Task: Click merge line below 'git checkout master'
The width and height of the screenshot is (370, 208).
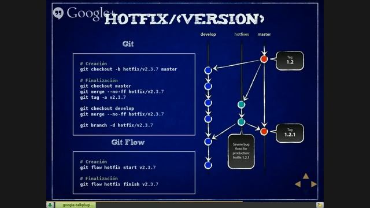Action: (122, 92)
